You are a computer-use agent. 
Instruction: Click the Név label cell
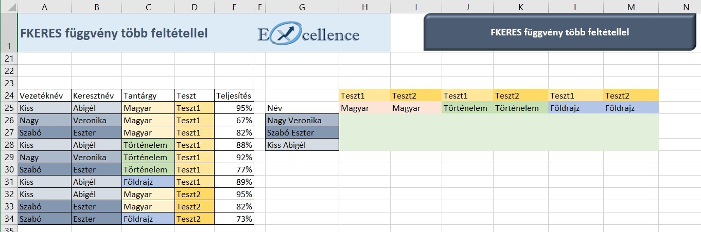[302, 108]
